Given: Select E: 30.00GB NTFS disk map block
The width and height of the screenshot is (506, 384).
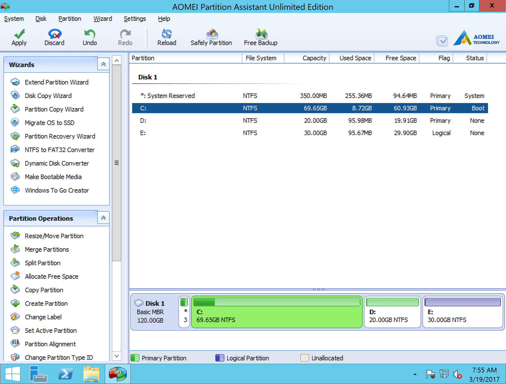Looking at the screenshot, I should click(x=463, y=312).
